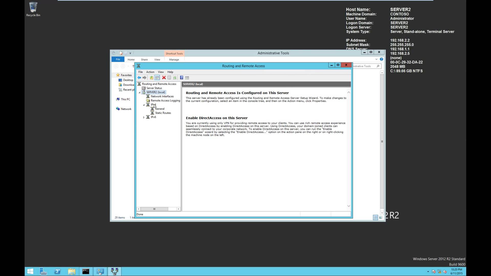Click details pane scroll down arrow
Screen dimensions: 491x276
click(x=349, y=206)
